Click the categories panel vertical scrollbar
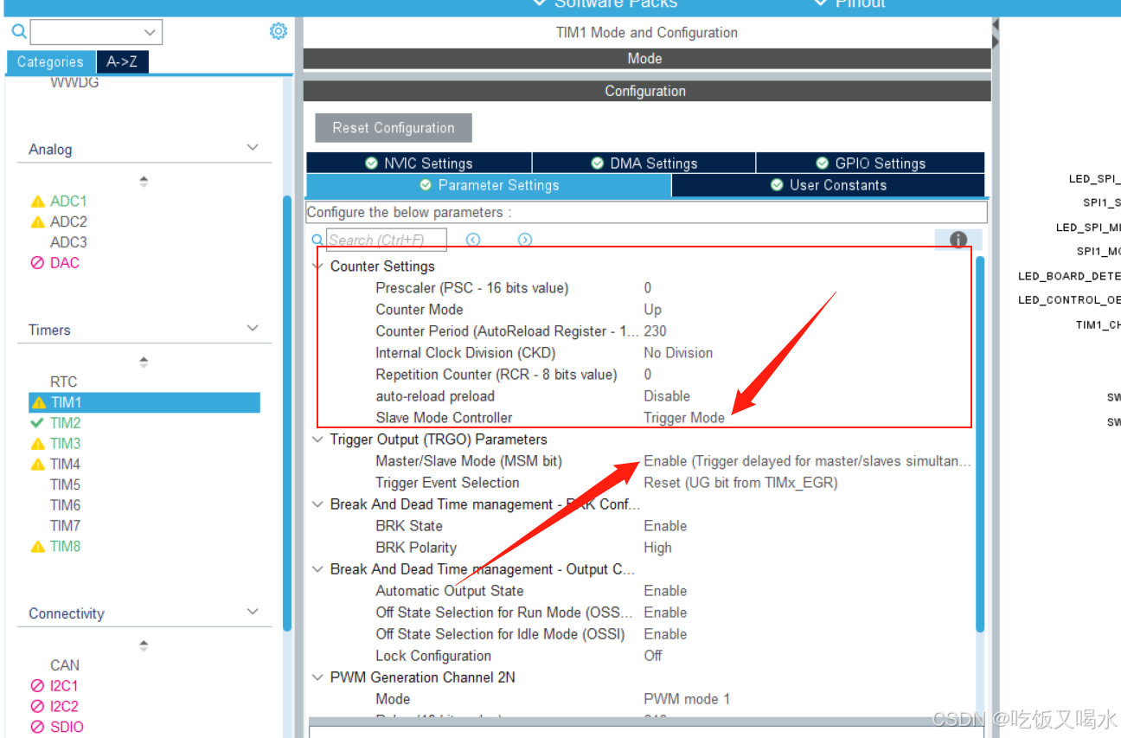Image resolution: width=1121 pixels, height=738 pixels. [287, 414]
